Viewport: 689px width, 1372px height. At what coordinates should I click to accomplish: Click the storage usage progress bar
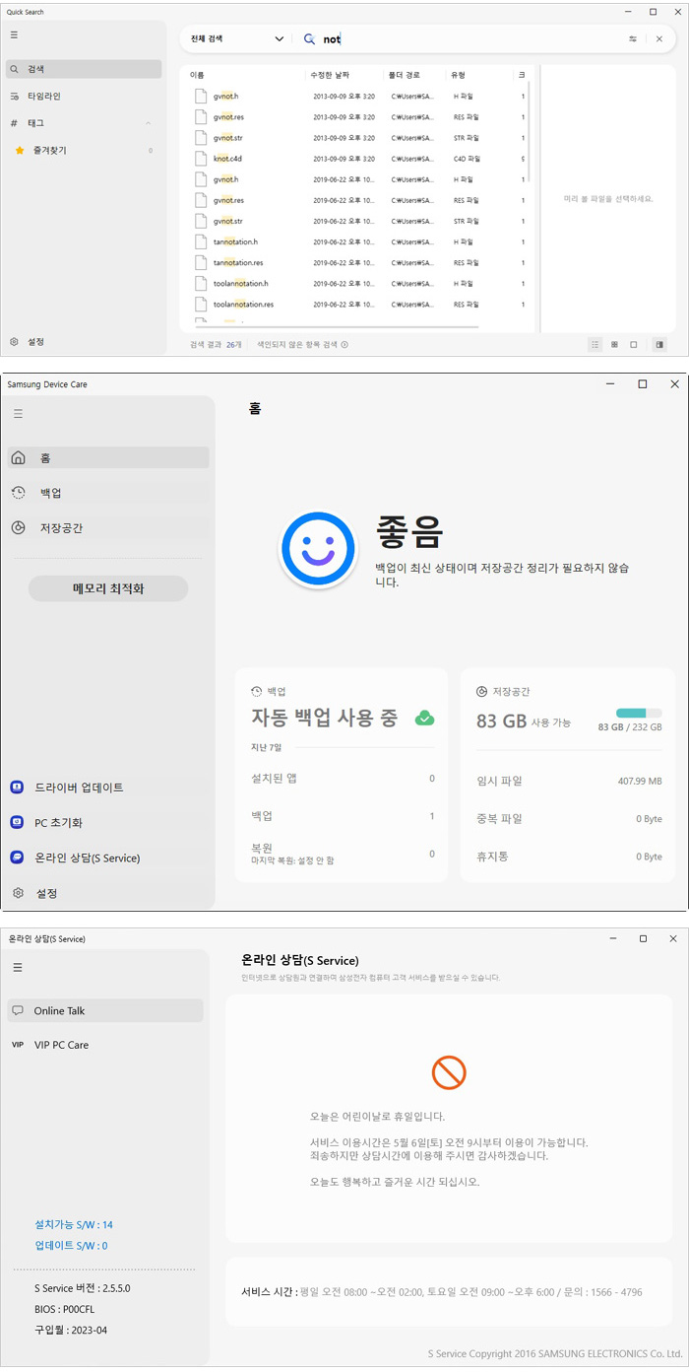click(639, 713)
